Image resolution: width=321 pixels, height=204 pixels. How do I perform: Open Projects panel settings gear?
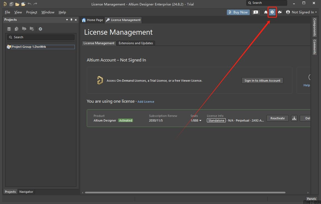coord(40,29)
